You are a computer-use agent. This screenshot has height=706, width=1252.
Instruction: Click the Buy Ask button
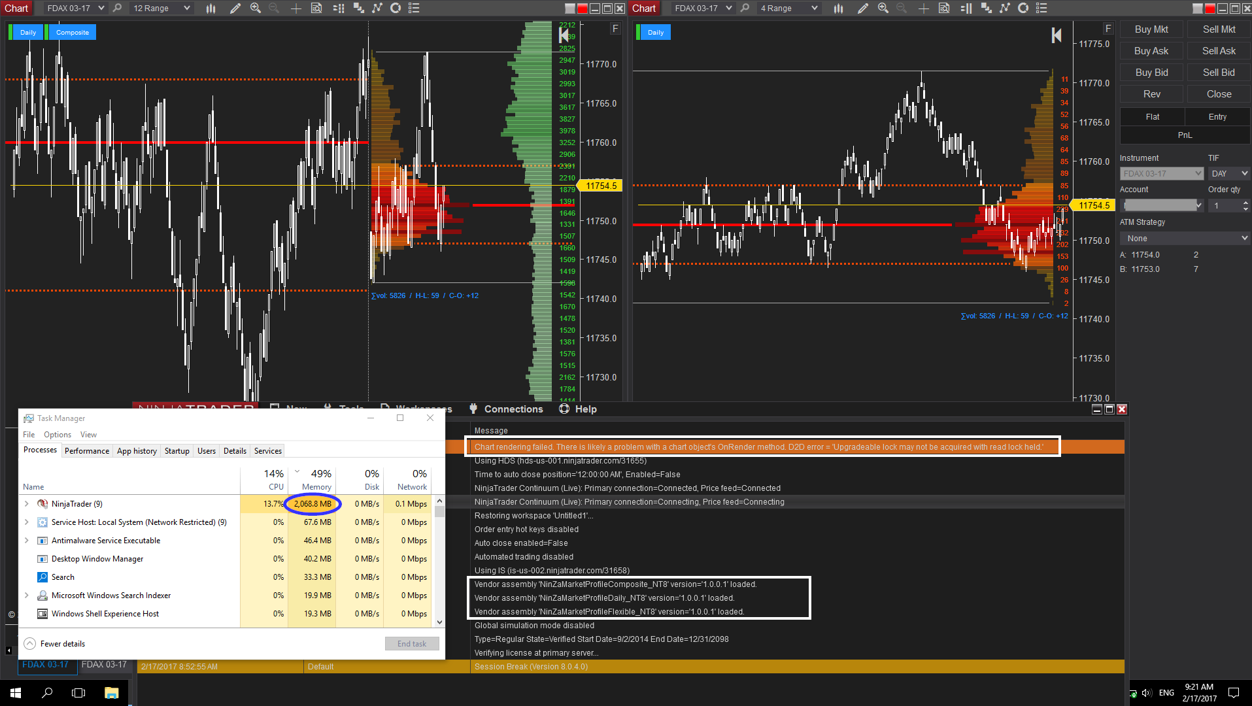click(x=1151, y=51)
